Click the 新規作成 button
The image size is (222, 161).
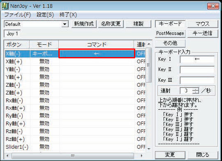point(84,24)
